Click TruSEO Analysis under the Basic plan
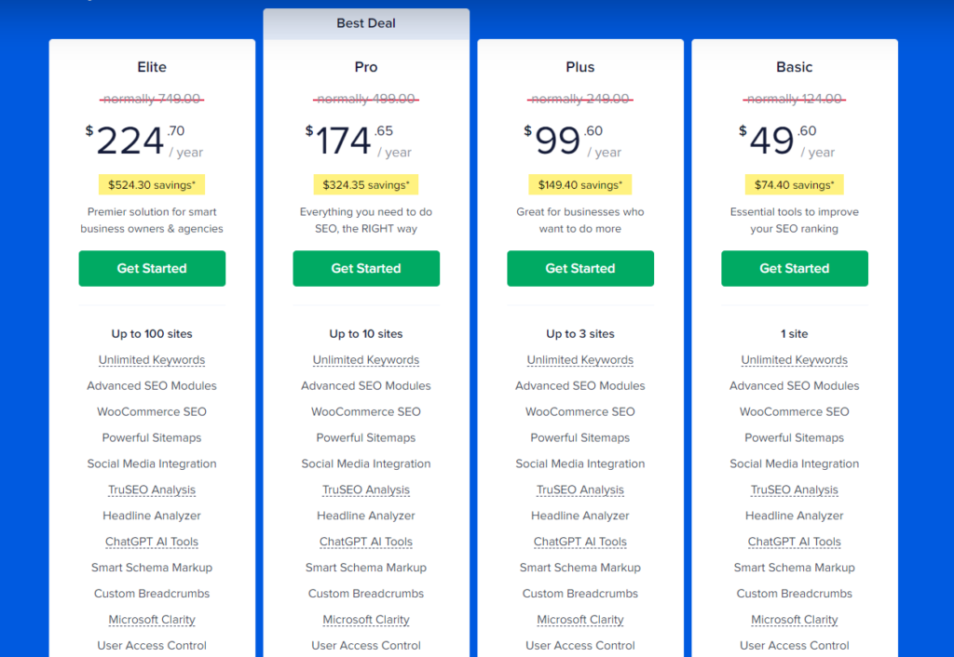Image resolution: width=954 pixels, height=657 pixels. point(794,489)
